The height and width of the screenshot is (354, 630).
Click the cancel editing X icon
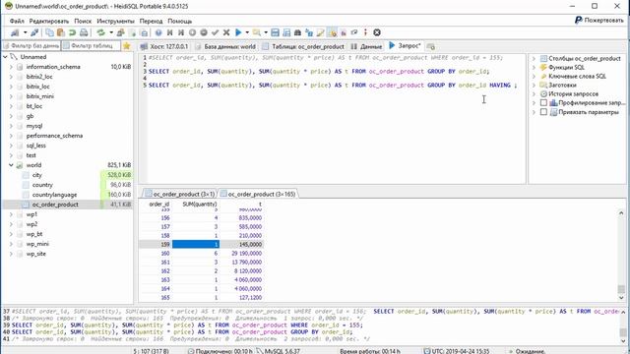(226, 32)
